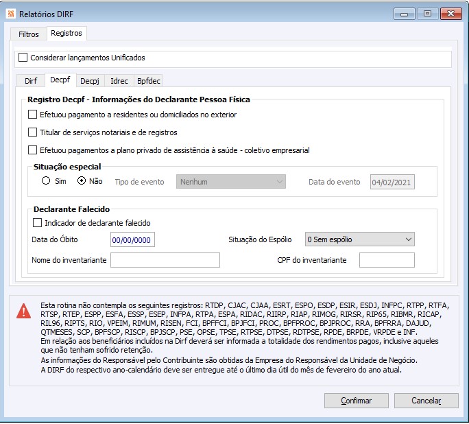Open the Dirf sub-tab
Screen dimensions: 469x424
31,81
